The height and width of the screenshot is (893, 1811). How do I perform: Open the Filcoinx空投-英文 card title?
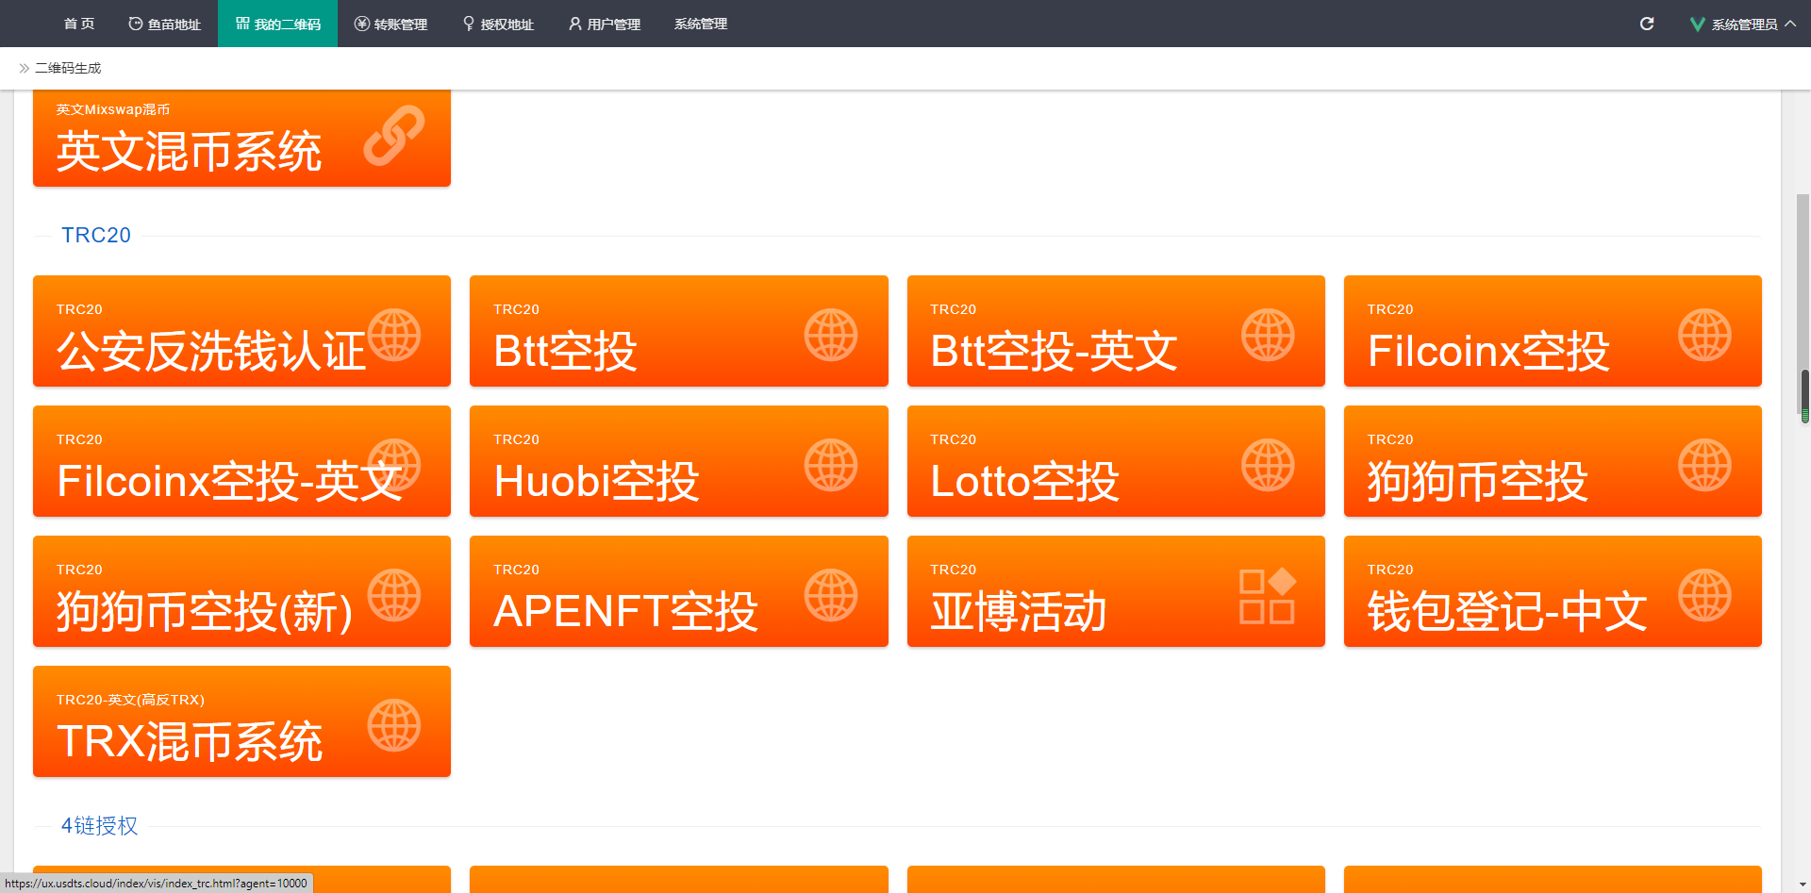(x=230, y=481)
